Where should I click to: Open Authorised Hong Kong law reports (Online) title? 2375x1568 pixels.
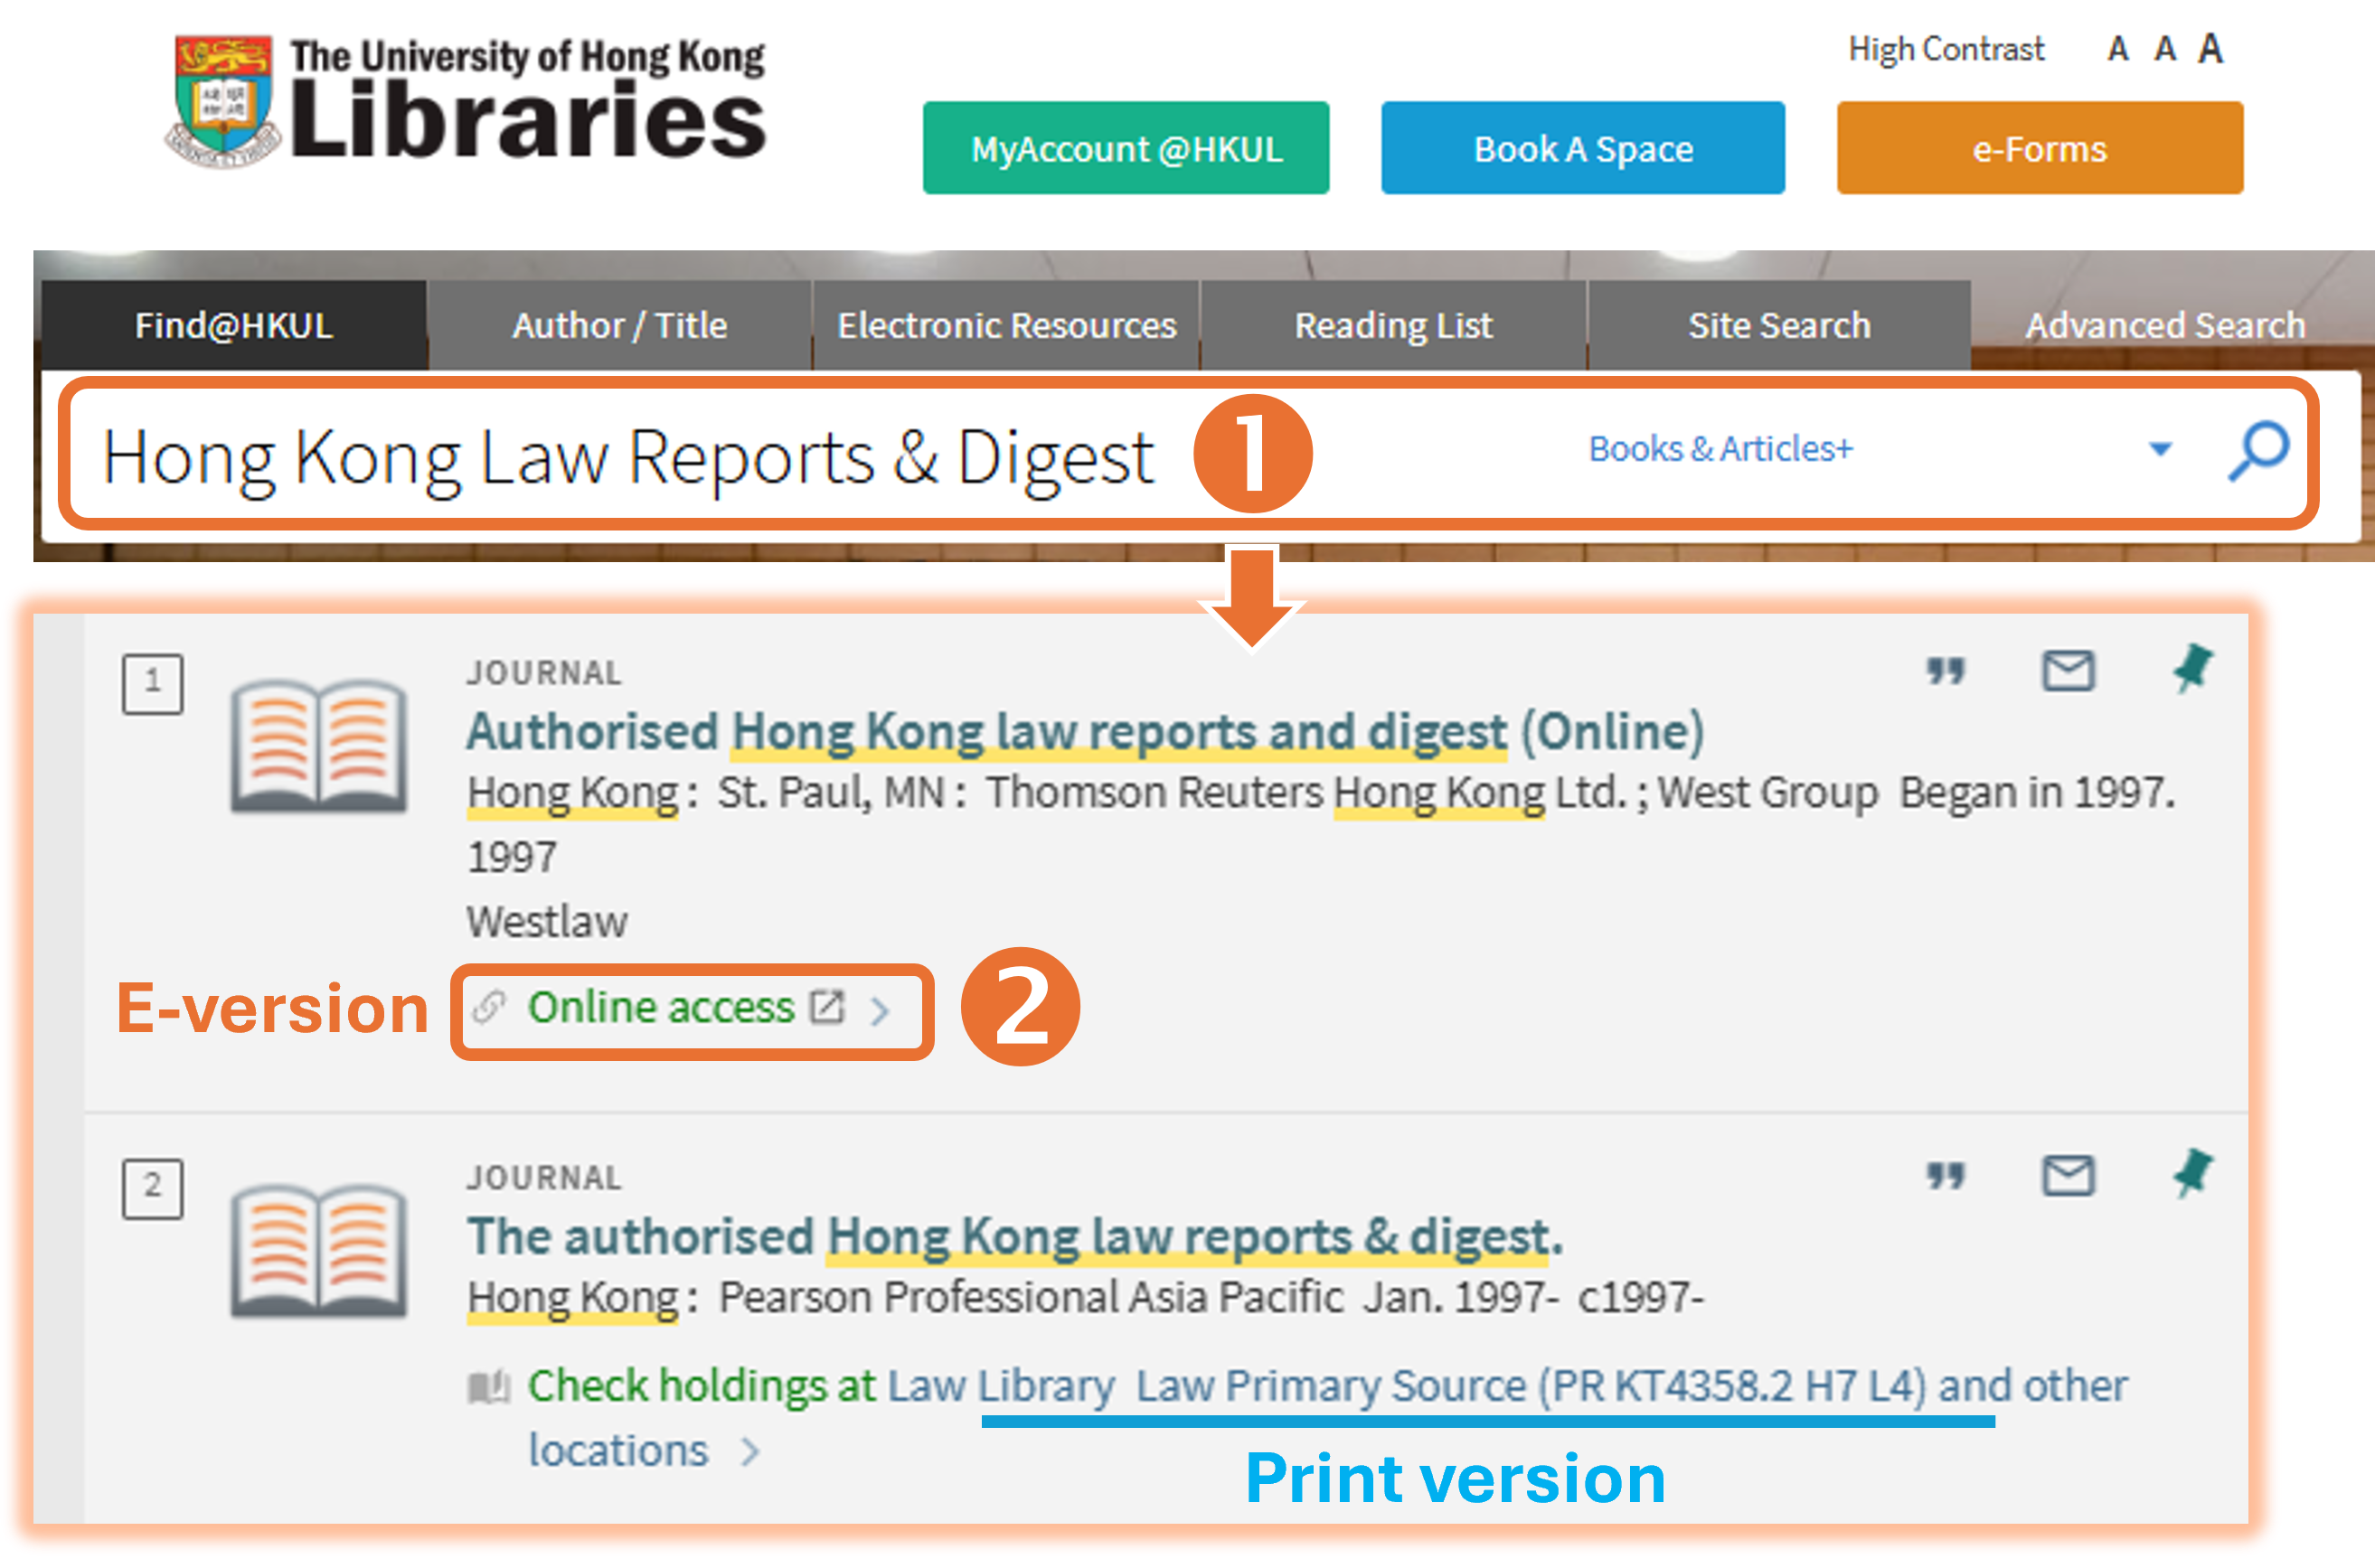[x=1085, y=732]
